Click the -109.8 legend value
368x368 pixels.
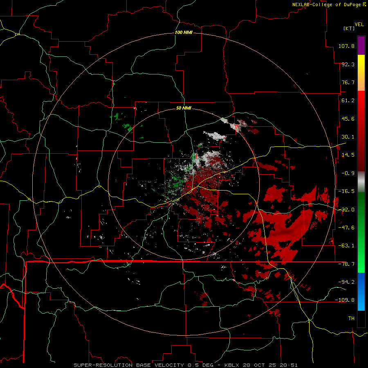[x=345, y=300]
